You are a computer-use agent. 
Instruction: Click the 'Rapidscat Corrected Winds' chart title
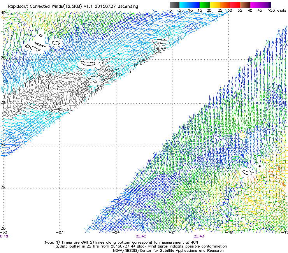click(x=73, y=6)
